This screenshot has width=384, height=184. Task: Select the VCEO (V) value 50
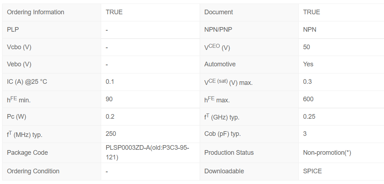(306, 47)
